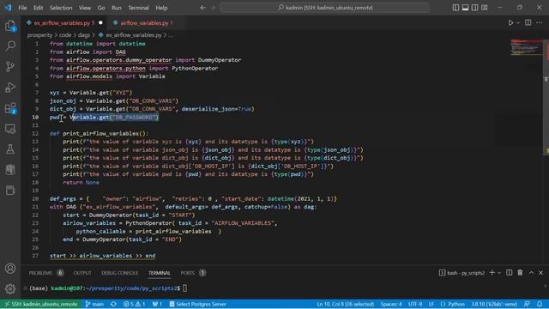Viewport: 549px width, 309px height.
Task: Select the TERMINAL panel tab
Action: pyautogui.click(x=160, y=273)
